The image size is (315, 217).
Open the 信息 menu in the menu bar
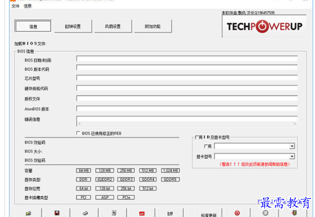[x=27, y=6]
